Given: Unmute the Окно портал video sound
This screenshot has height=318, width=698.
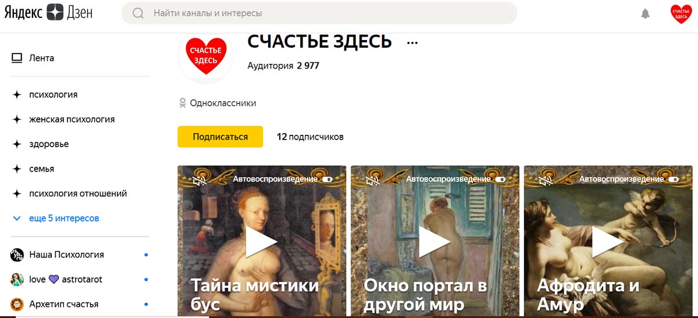Looking at the screenshot, I should (x=373, y=180).
